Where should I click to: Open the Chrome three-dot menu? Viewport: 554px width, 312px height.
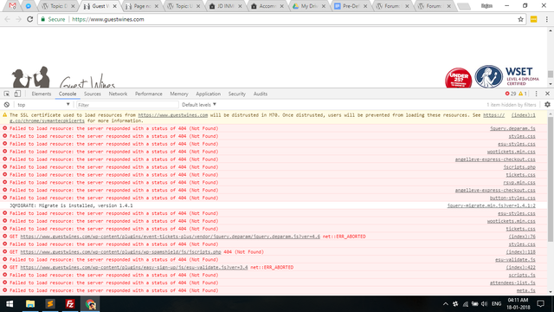pos(546,19)
